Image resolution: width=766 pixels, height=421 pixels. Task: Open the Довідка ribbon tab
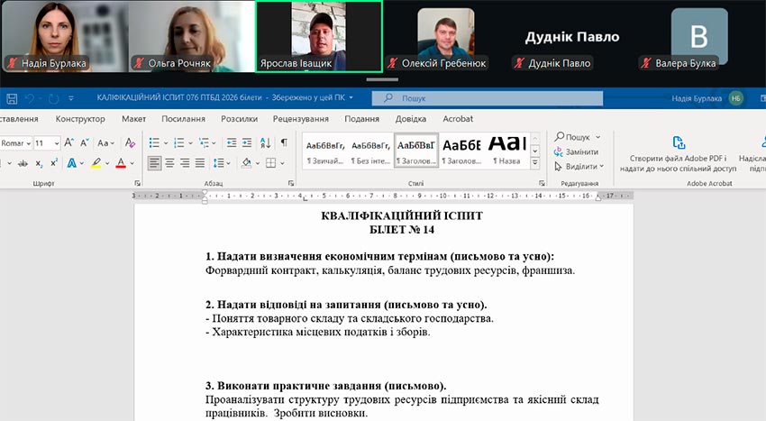[410, 119]
